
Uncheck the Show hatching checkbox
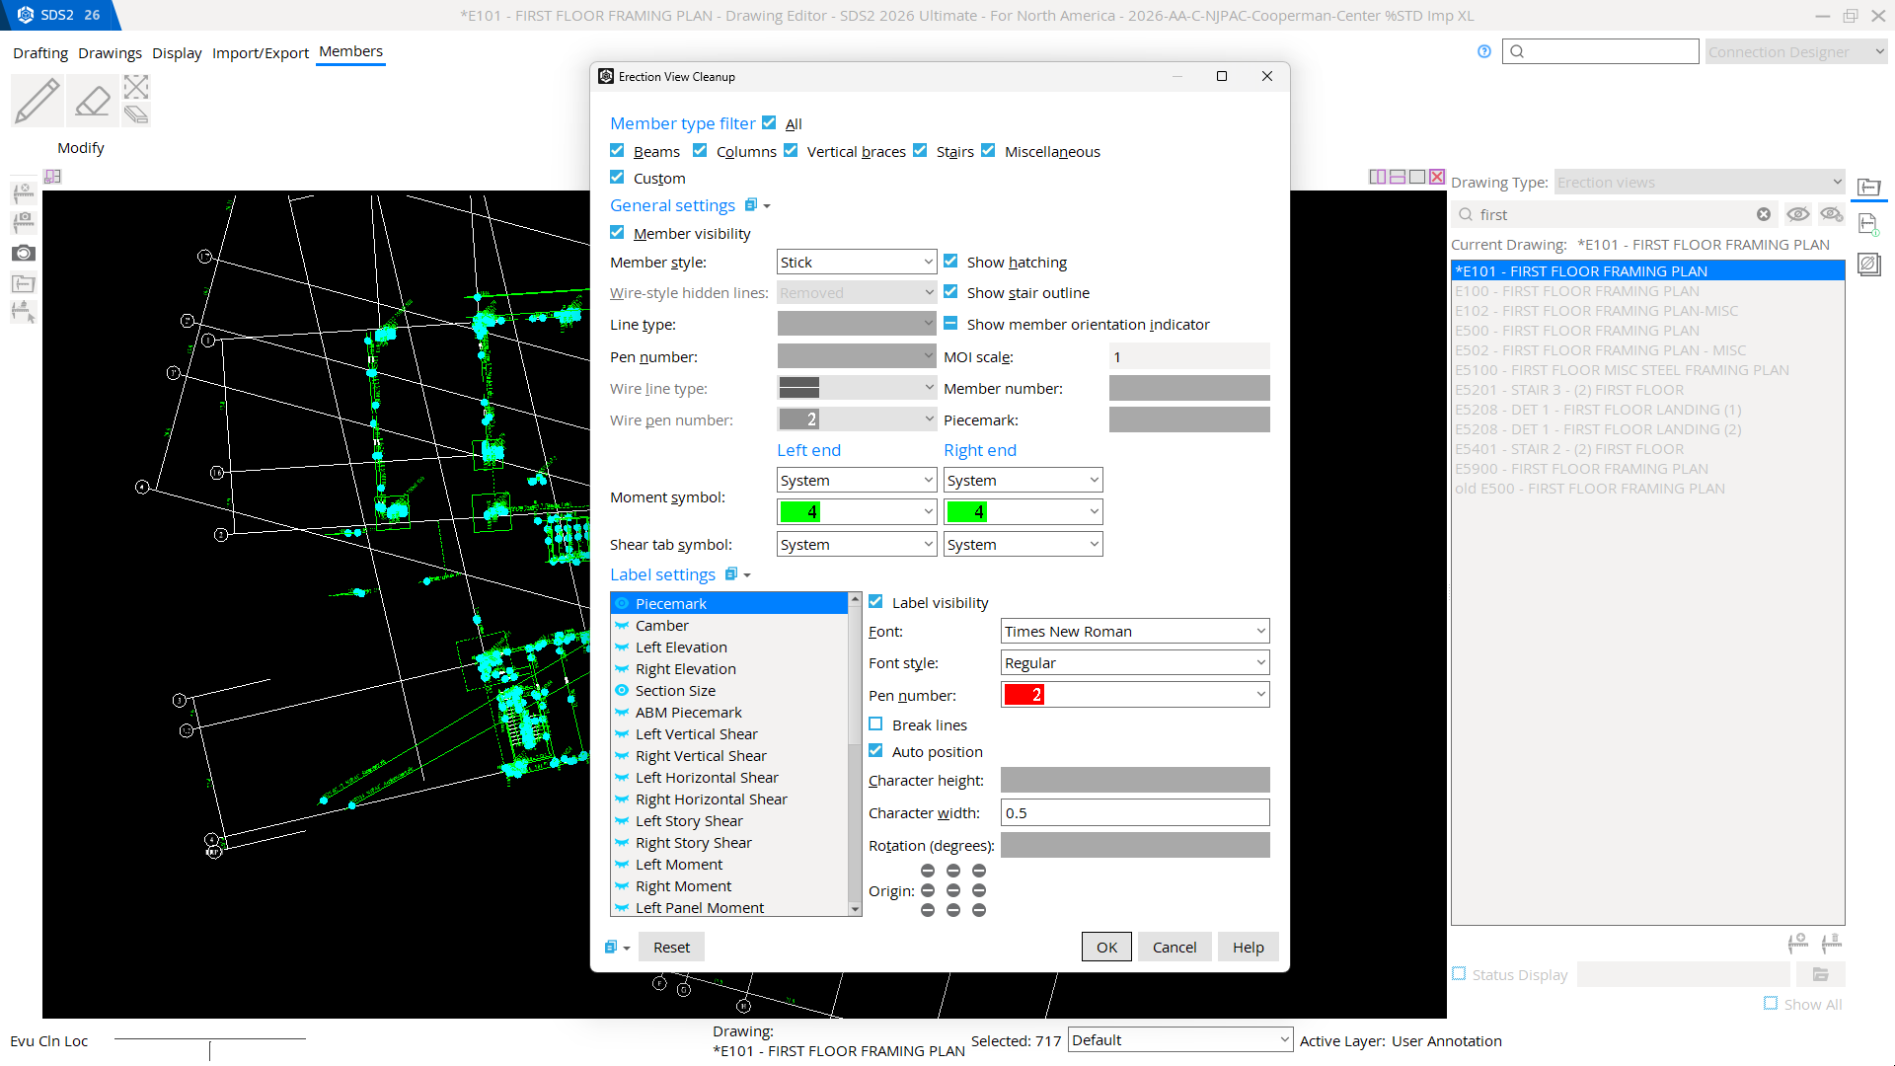click(x=951, y=262)
